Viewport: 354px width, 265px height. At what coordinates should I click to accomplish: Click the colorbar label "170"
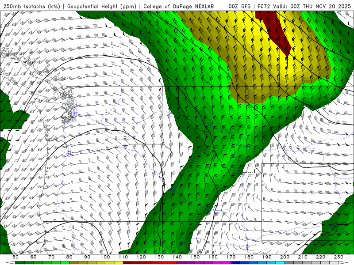coord(231,257)
